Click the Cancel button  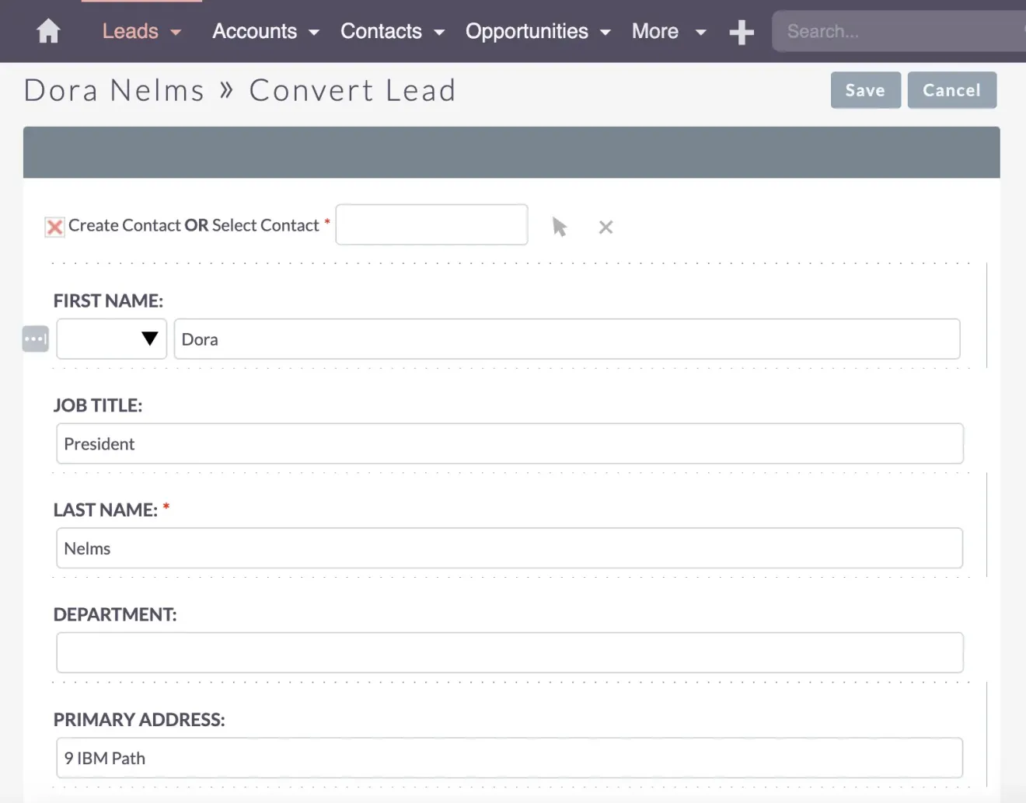click(x=951, y=89)
